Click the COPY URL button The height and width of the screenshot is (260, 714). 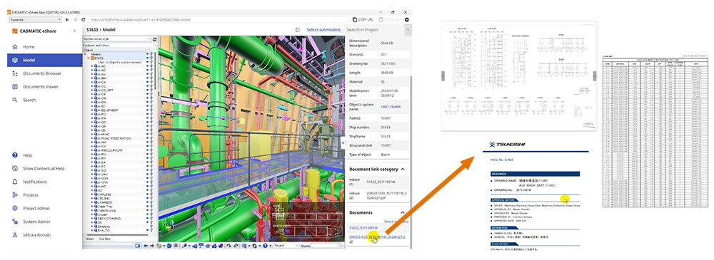363,19
